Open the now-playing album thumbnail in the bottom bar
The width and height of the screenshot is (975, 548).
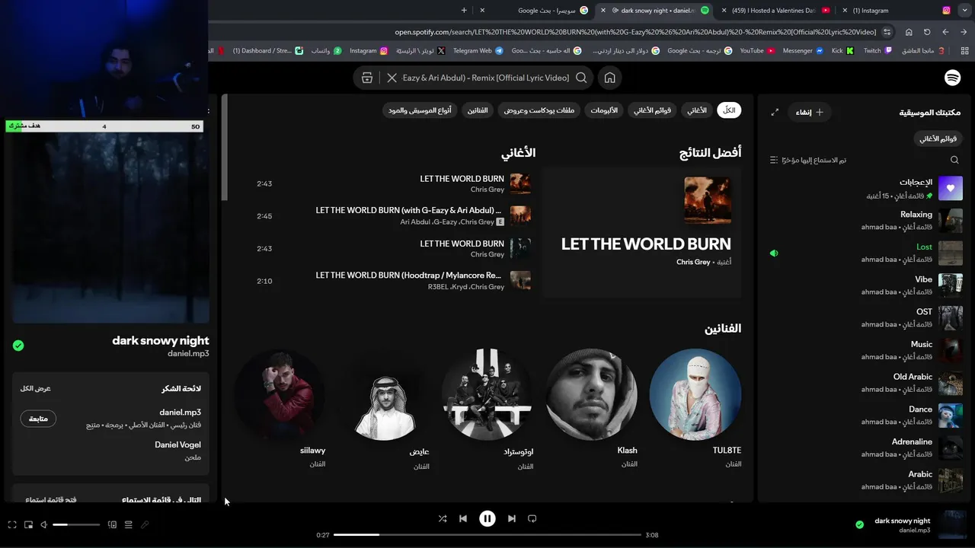[x=951, y=524]
